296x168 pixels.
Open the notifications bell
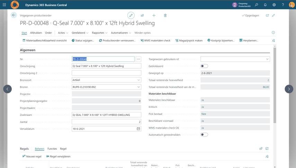(265, 5)
